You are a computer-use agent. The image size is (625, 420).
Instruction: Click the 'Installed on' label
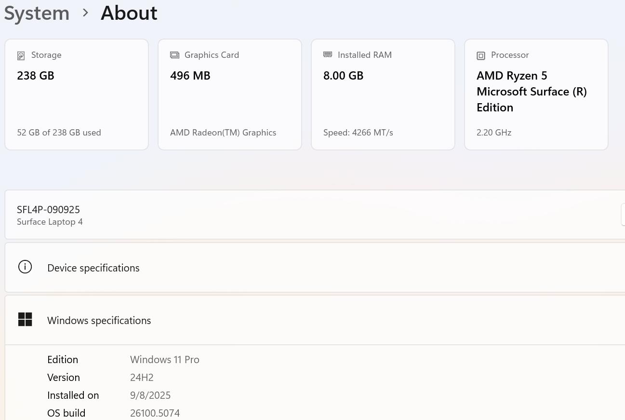click(73, 395)
